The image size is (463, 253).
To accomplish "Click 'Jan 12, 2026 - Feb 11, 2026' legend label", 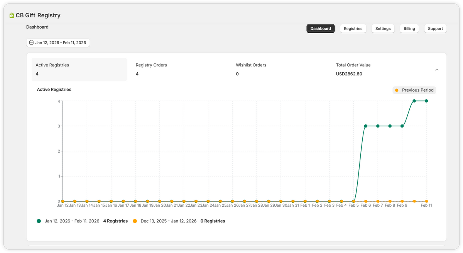I will coord(72,221).
